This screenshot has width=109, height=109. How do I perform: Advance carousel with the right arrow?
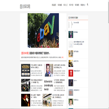pyautogui.click(x=65, y=31)
